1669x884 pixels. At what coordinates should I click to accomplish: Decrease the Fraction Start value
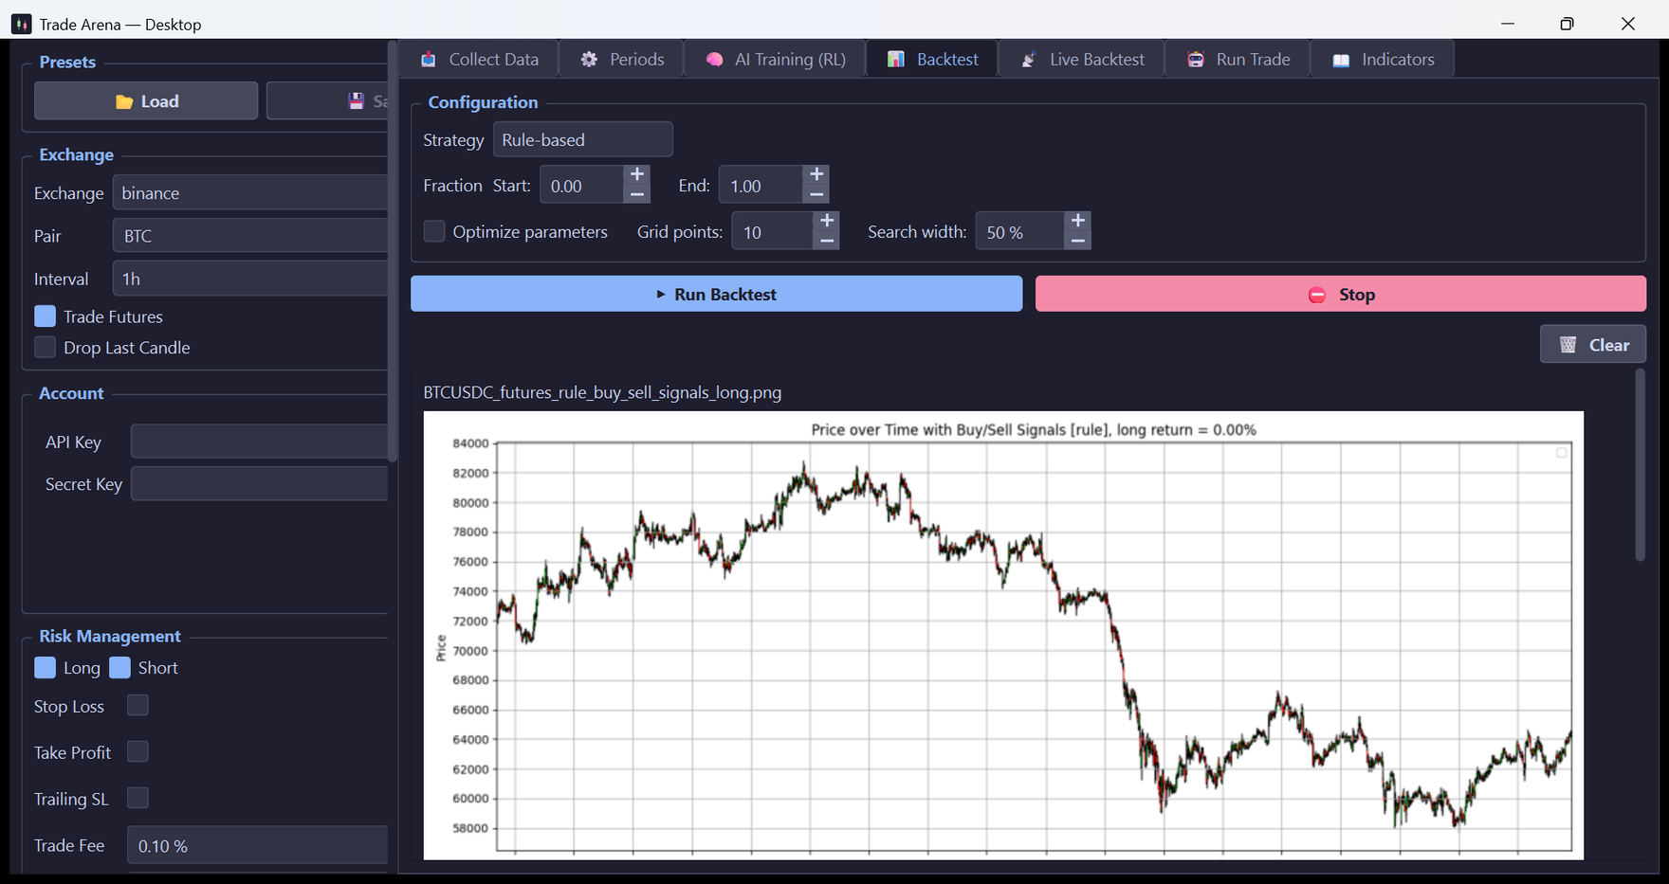click(637, 194)
